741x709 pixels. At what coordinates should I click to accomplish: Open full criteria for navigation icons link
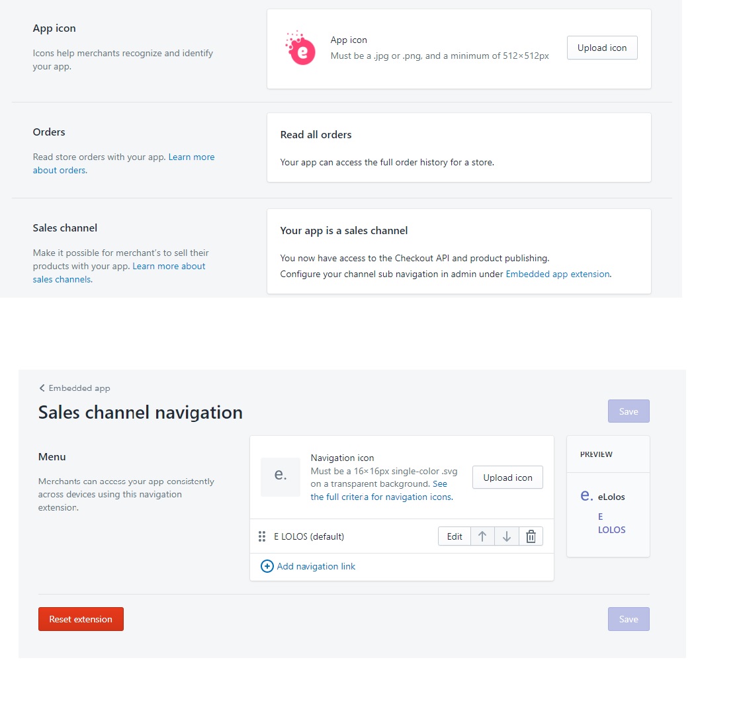click(381, 497)
